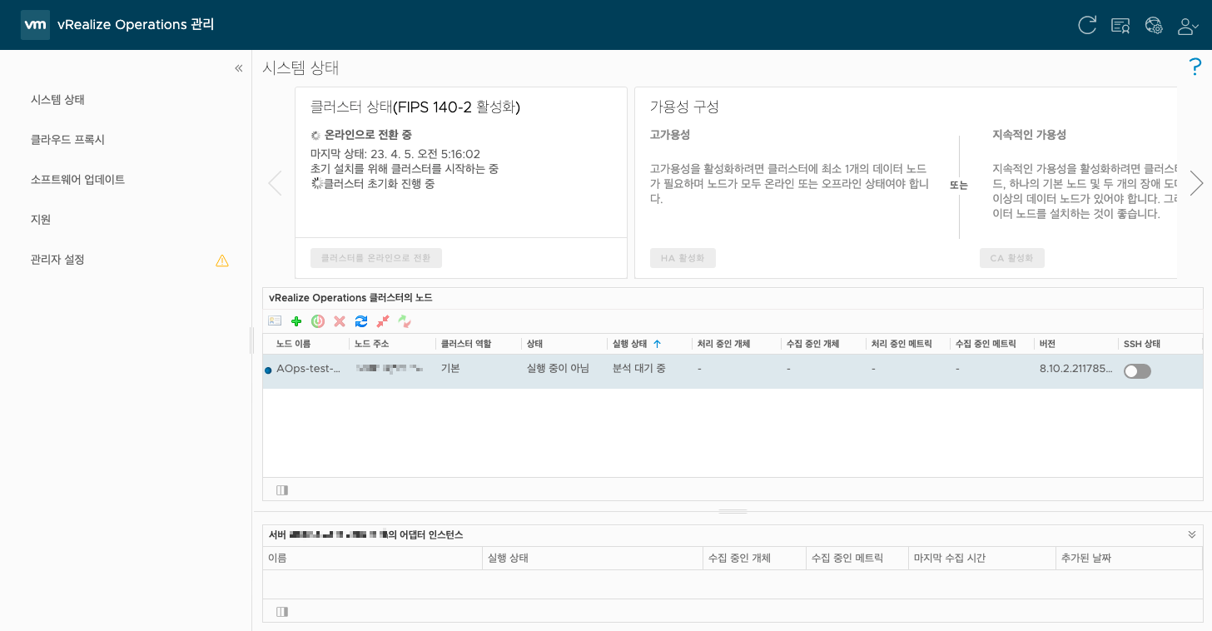Open 소프트웨어 업데이트 in the left menu
Image resolution: width=1212 pixels, height=631 pixels.
[77, 180]
